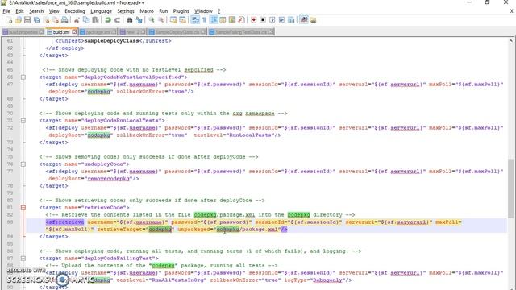
Task: Undo the last edit with green arrow
Action: point(107,20)
